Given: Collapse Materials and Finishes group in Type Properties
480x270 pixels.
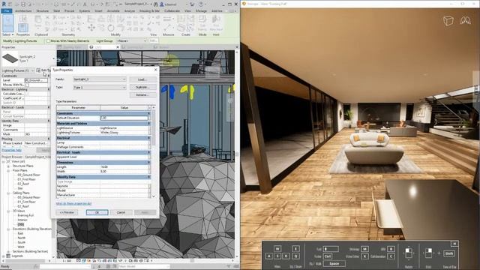Looking at the screenshot, I should pyautogui.click(x=149, y=123).
